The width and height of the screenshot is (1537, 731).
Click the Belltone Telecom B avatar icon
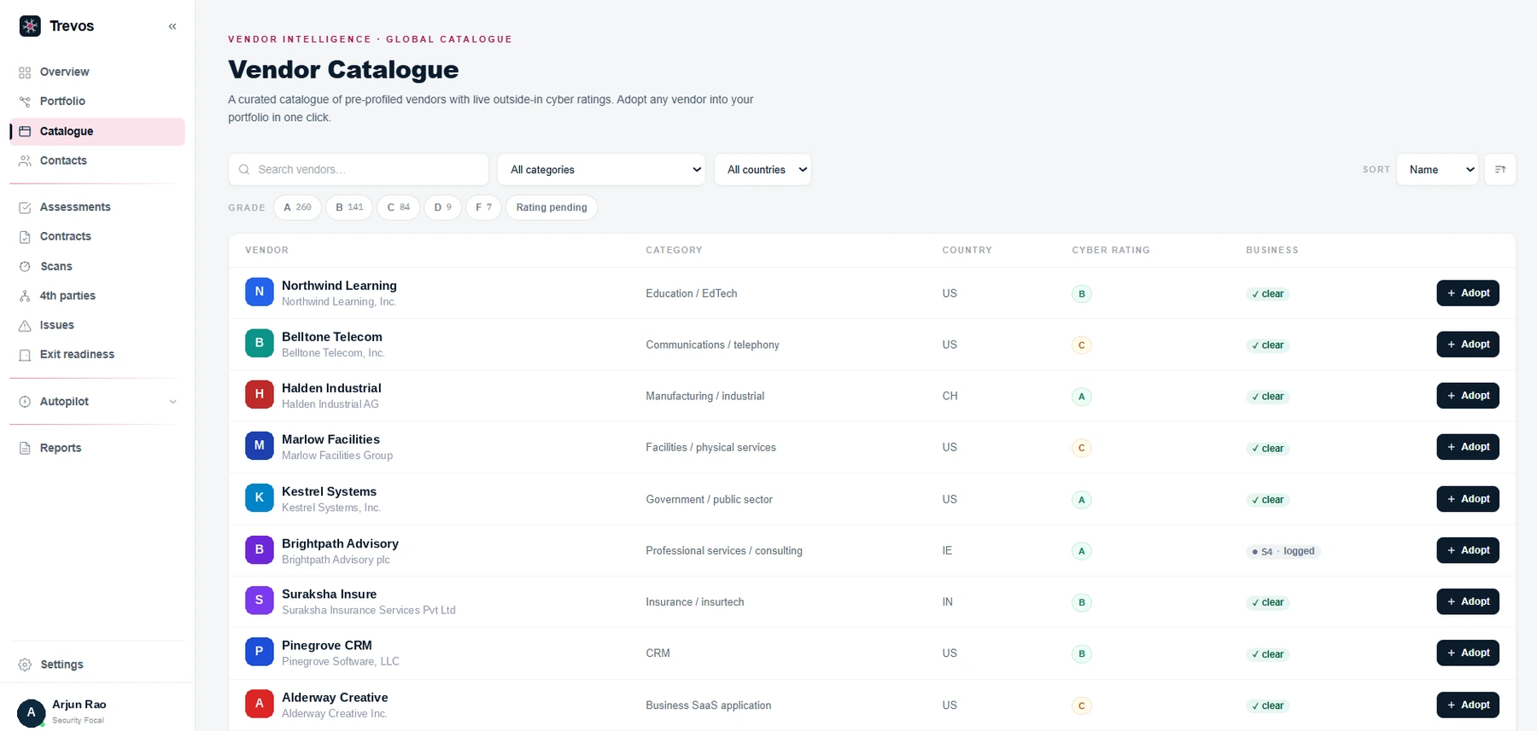260,343
